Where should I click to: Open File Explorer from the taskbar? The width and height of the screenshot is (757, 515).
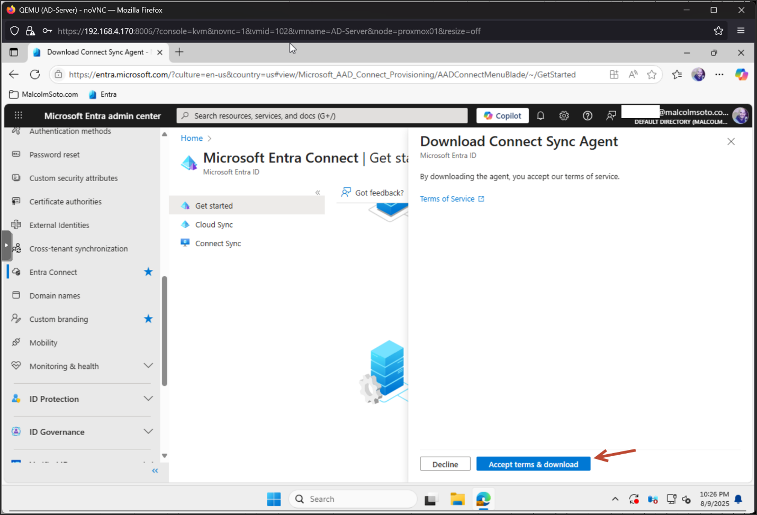pyautogui.click(x=457, y=499)
